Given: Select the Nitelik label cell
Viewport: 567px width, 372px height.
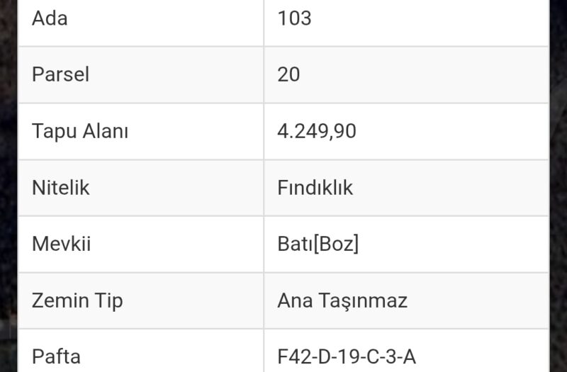Looking at the screenshot, I should 140,188.
